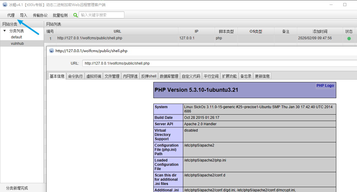
Task: Switch to the 平行空间 tab
Action: 211,76
